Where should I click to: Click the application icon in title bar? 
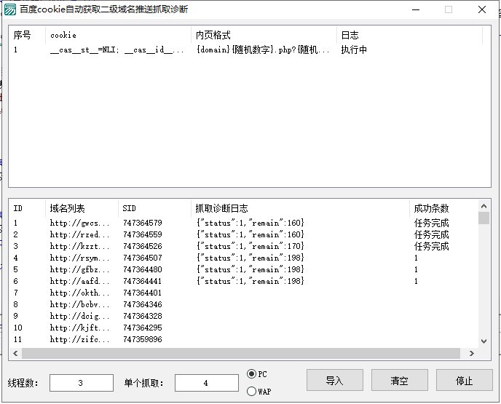click(10, 9)
